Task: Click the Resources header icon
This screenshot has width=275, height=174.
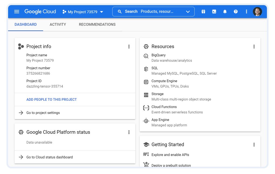Action: 146,46
